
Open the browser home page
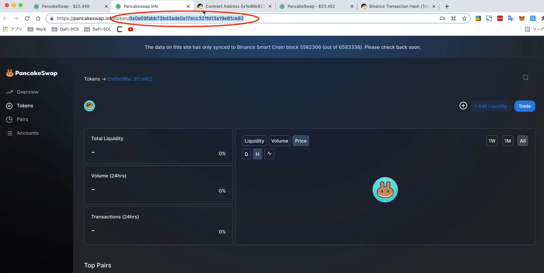(x=38, y=18)
